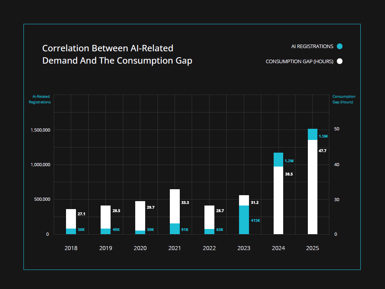
Task: Click the 38.5 value label beside 2024
Action: 288,174
